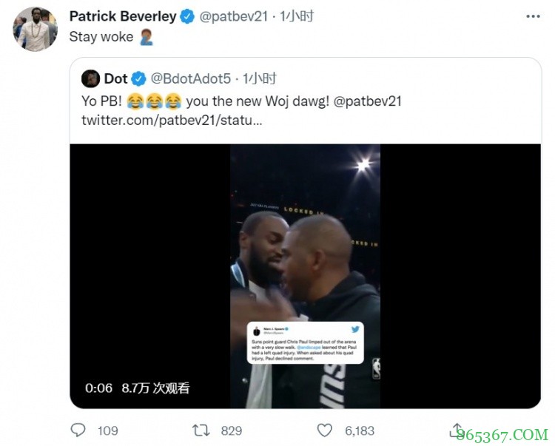
Task: Click Patrick Beverley's blue verified badge
Action: [x=189, y=16]
